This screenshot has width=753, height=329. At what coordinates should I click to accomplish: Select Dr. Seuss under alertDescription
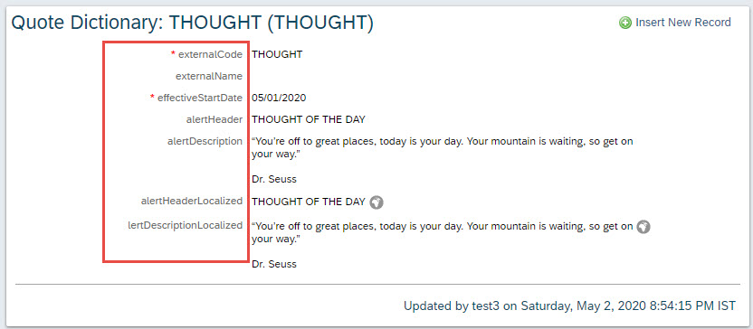tap(273, 179)
